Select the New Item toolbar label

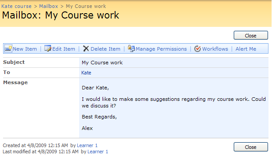(25, 49)
